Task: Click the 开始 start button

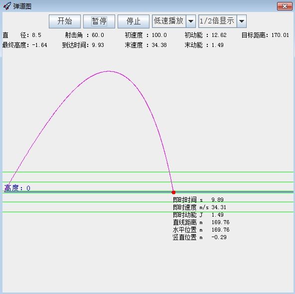Action: pyautogui.click(x=65, y=21)
